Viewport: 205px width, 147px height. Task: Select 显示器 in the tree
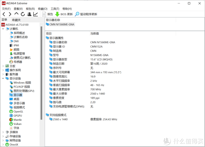(x=16, y=95)
